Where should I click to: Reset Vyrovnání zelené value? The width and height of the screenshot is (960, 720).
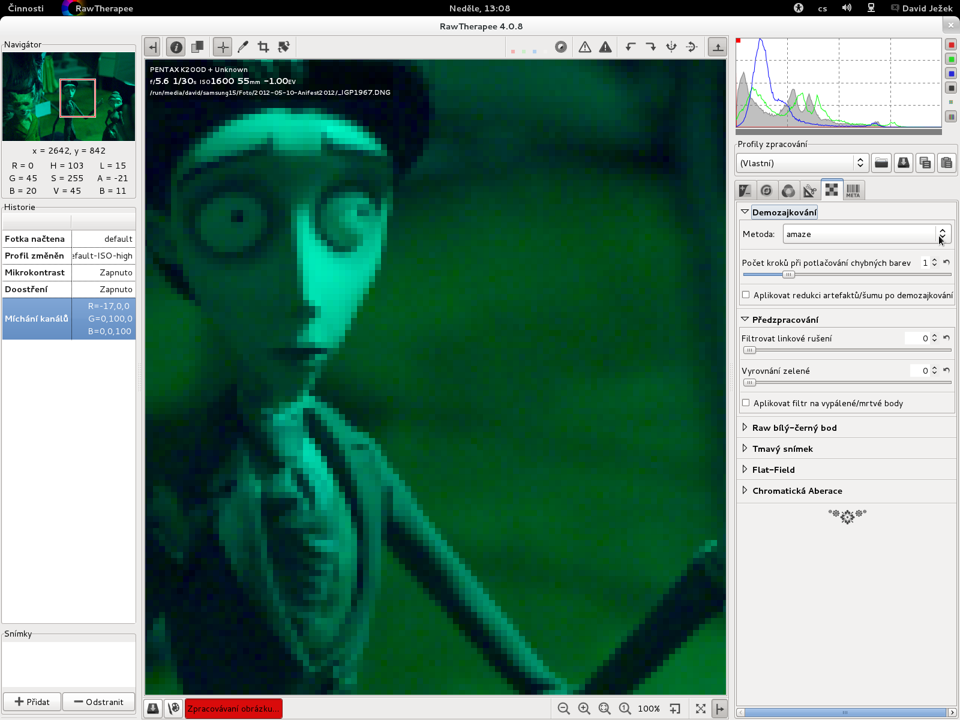pyautogui.click(x=946, y=370)
